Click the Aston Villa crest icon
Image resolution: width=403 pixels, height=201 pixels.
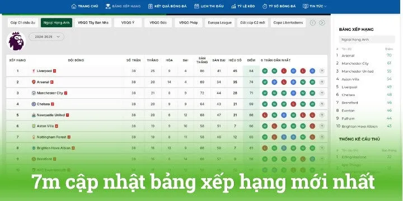(34, 126)
